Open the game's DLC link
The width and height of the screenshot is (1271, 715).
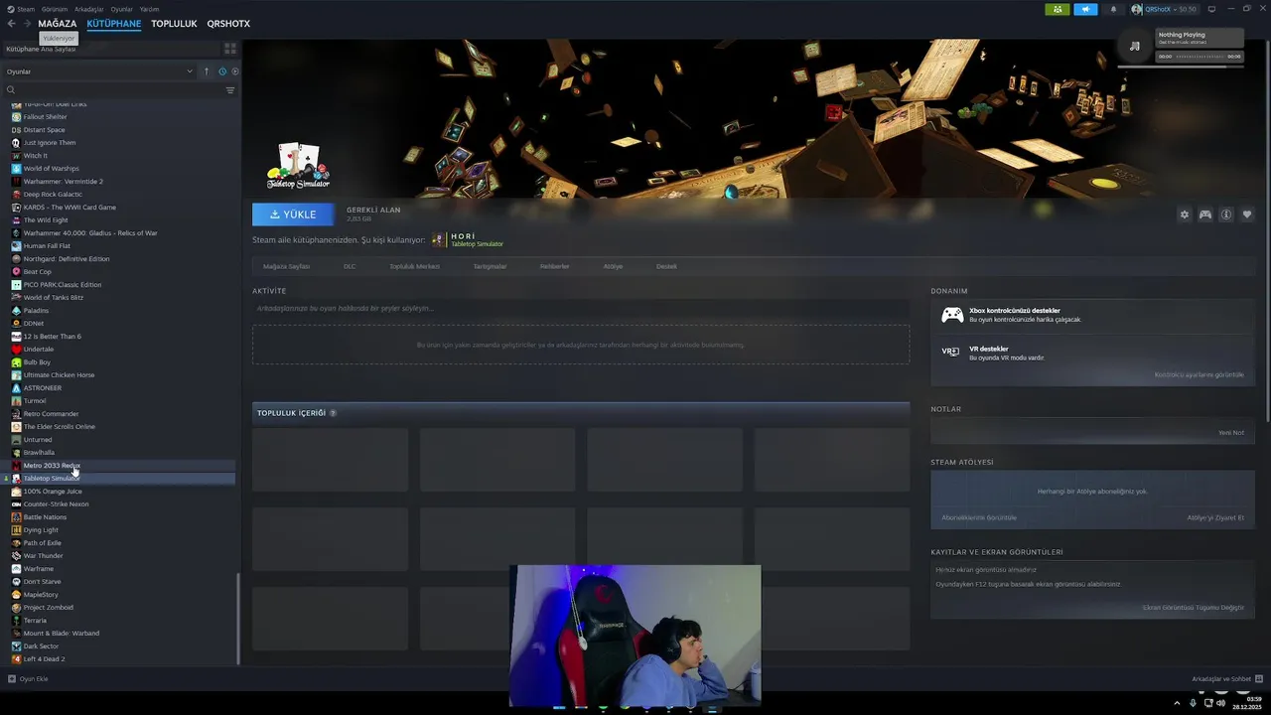[350, 266]
